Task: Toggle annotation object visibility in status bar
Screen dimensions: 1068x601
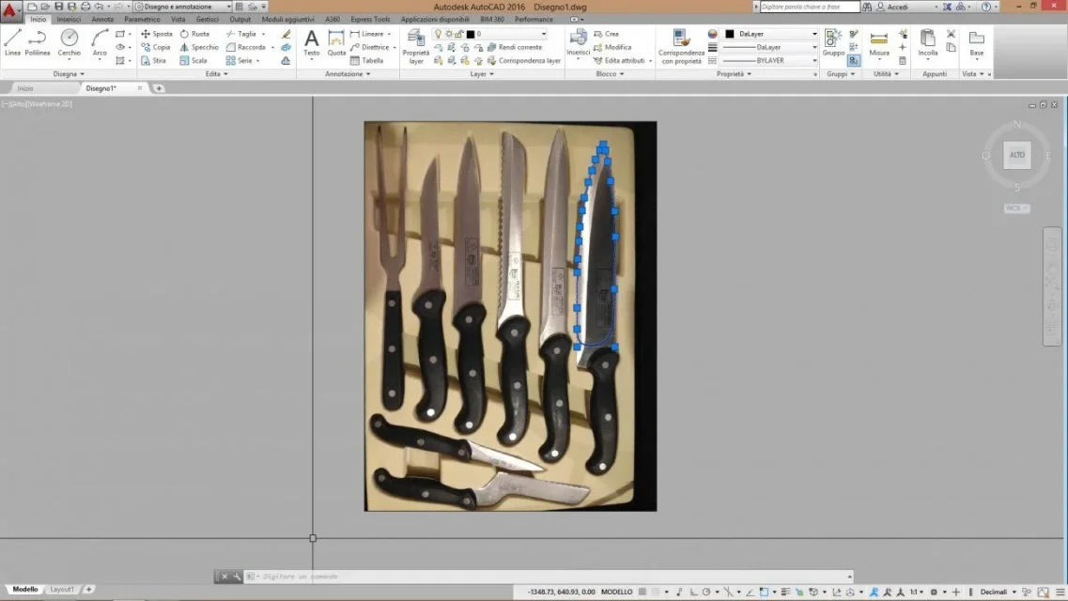Action: (874, 593)
